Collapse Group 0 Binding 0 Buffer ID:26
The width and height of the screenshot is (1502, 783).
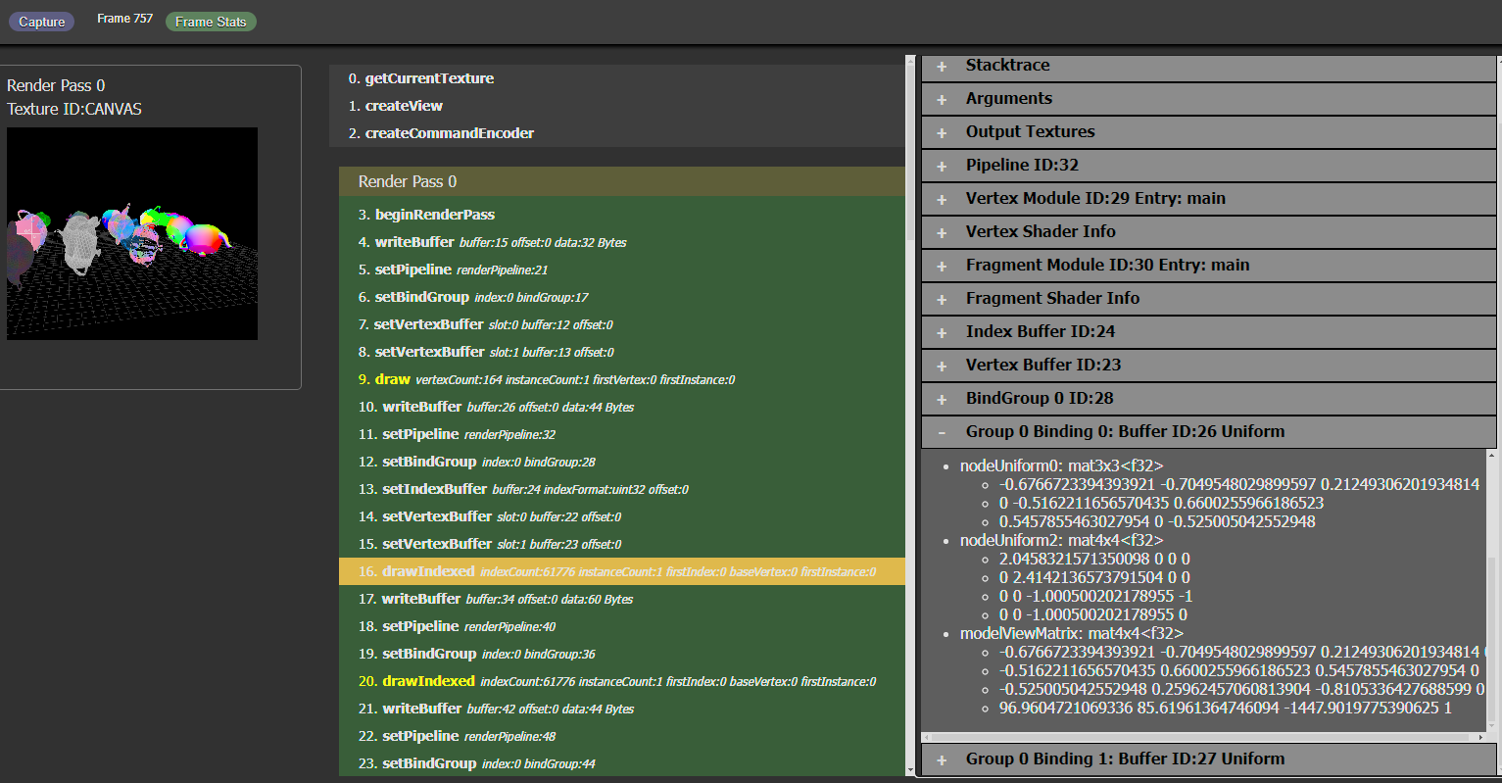coord(1208,432)
